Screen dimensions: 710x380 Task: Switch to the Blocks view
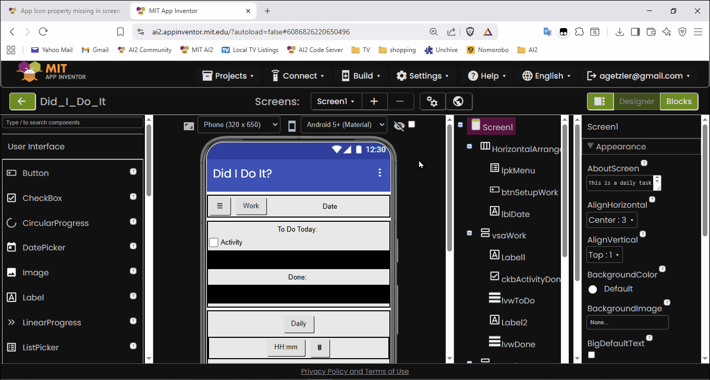(678, 102)
